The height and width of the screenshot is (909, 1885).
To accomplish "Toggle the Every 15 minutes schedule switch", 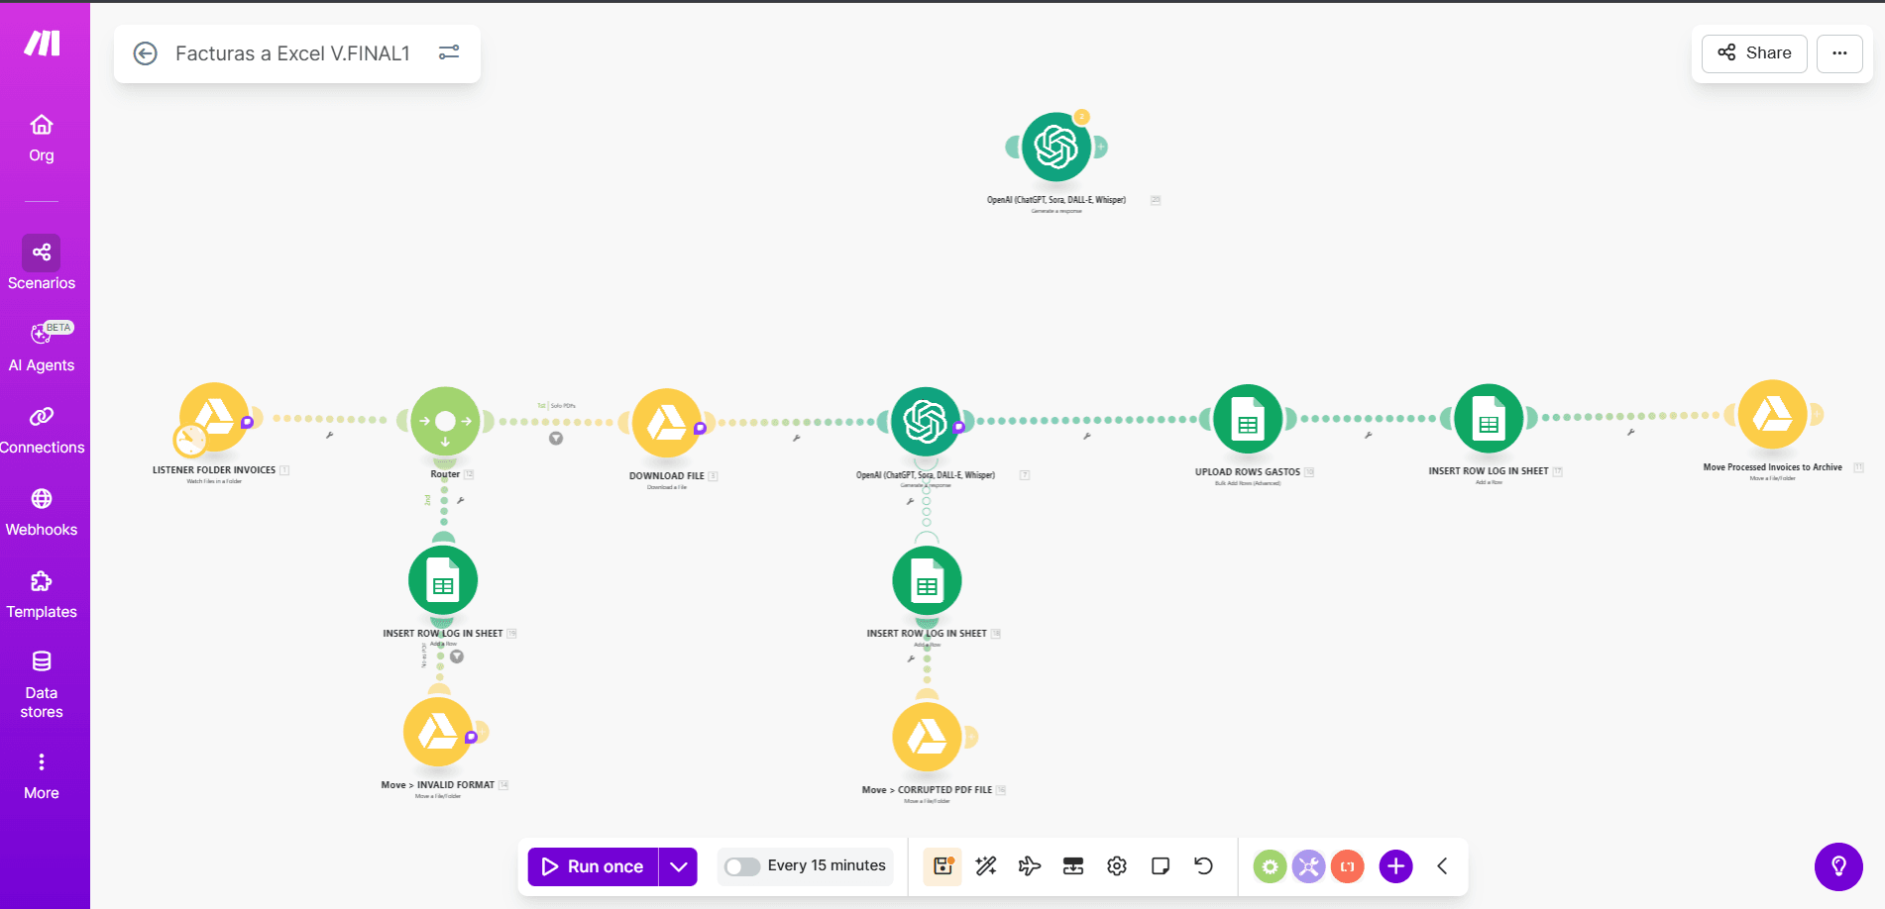I will (x=741, y=866).
